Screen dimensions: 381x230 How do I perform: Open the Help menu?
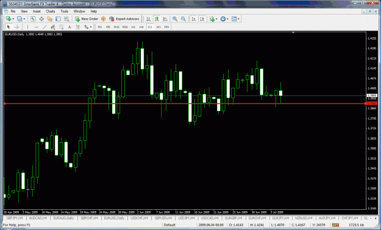[93, 11]
